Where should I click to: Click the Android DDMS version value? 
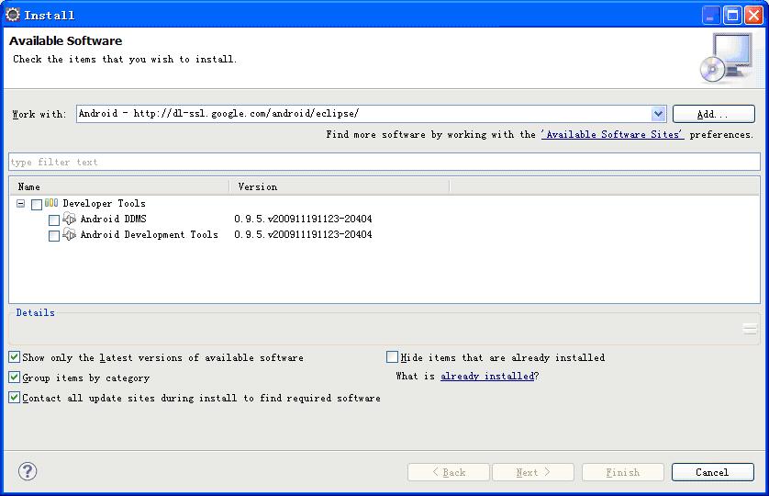(x=303, y=219)
